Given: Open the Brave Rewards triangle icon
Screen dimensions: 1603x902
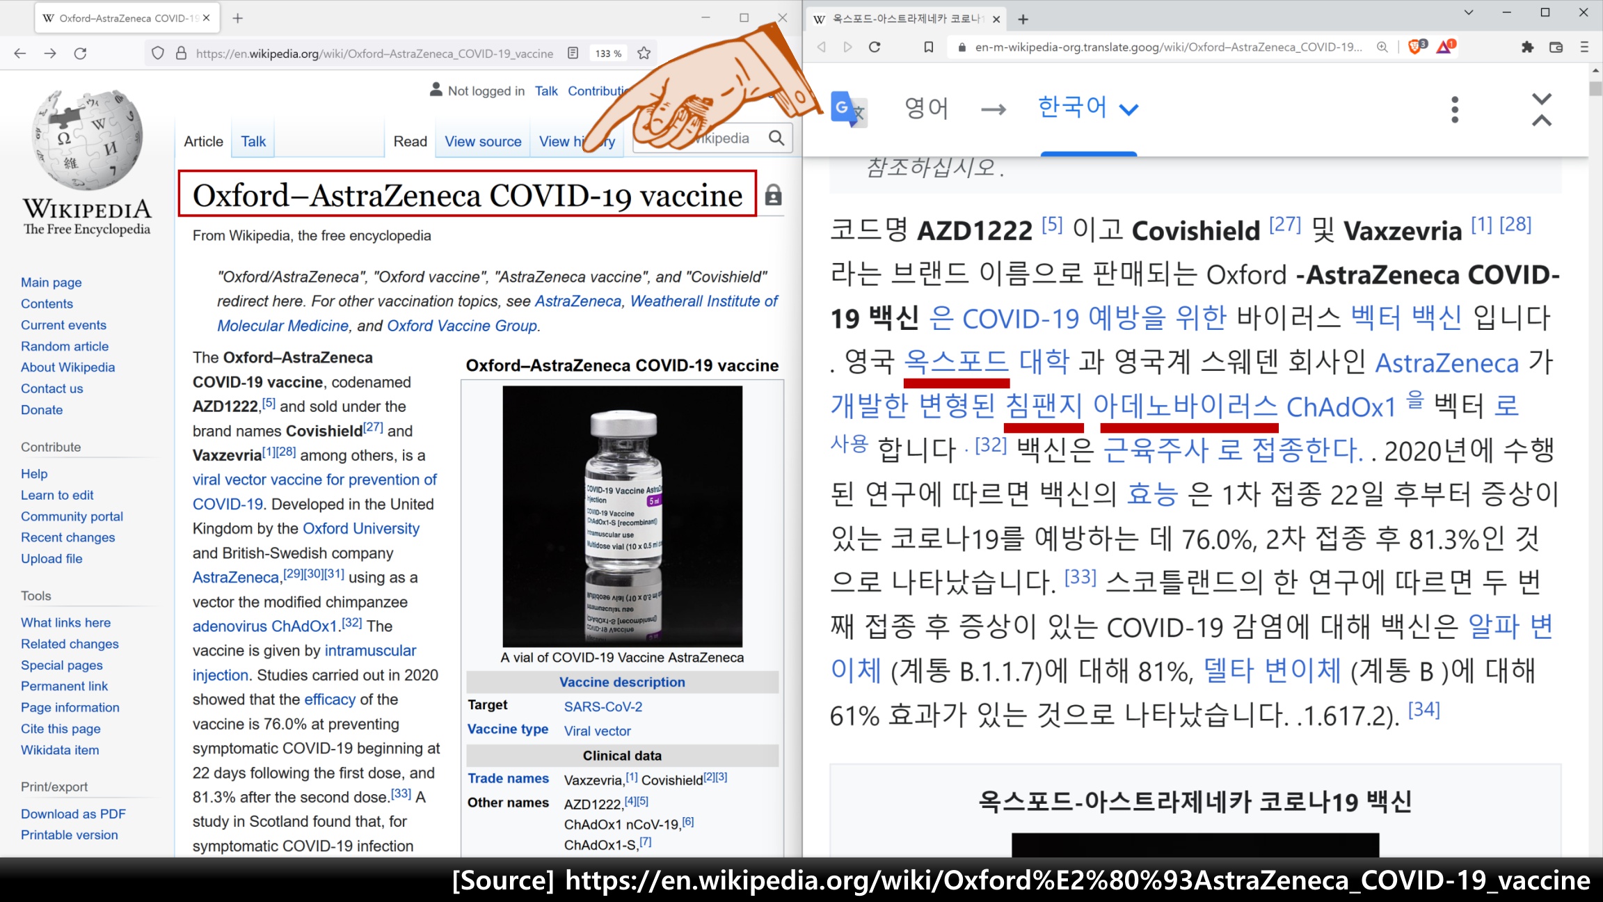Looking at the screenshot, I should coord(1446,47).
